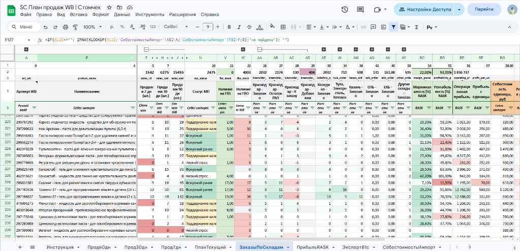Click the functions sigma icon
520x251 pixels.
point(417,27)
